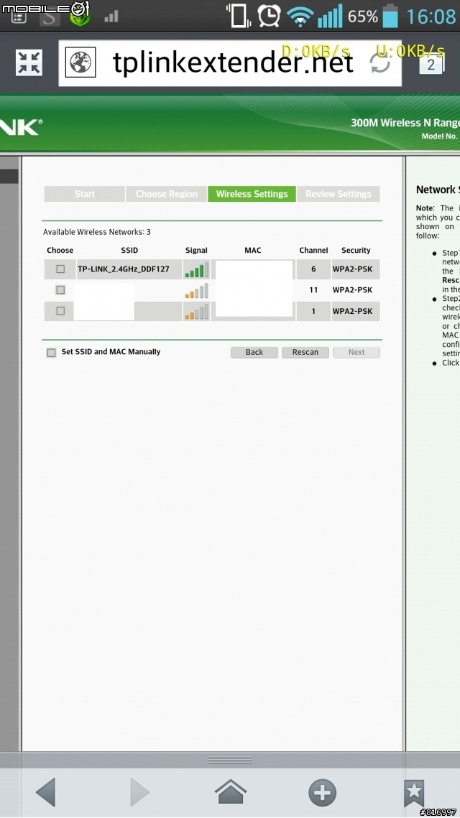Tap channel value 11 in second row
Screen dimensions: 460x818
[x=313, y=290]
